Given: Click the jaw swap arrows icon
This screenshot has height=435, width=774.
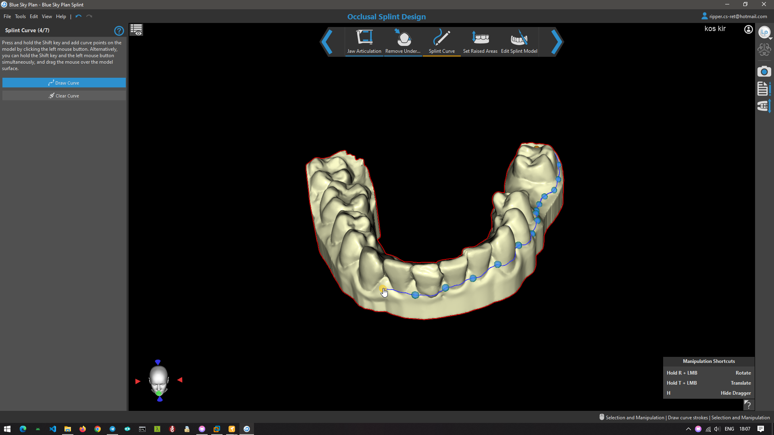Looking at the screenshot, I should click(x=764, y=106).
